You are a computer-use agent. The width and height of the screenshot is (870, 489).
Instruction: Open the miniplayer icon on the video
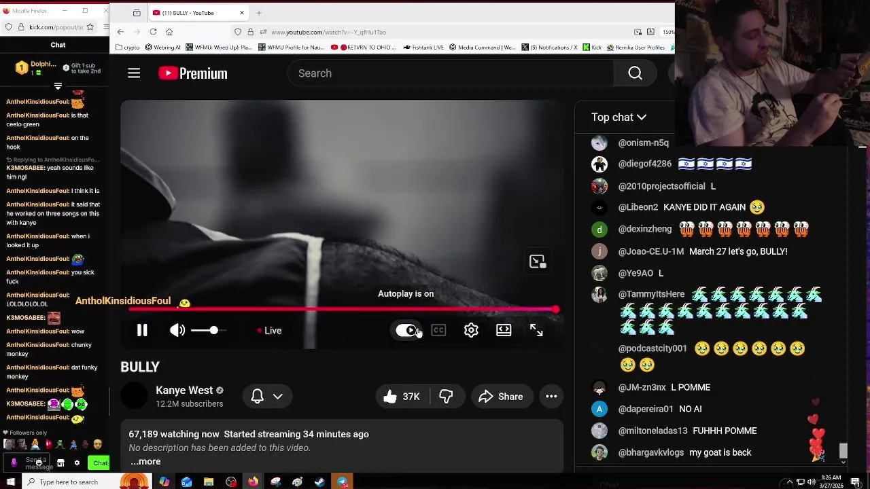click(x=538, y=262)
